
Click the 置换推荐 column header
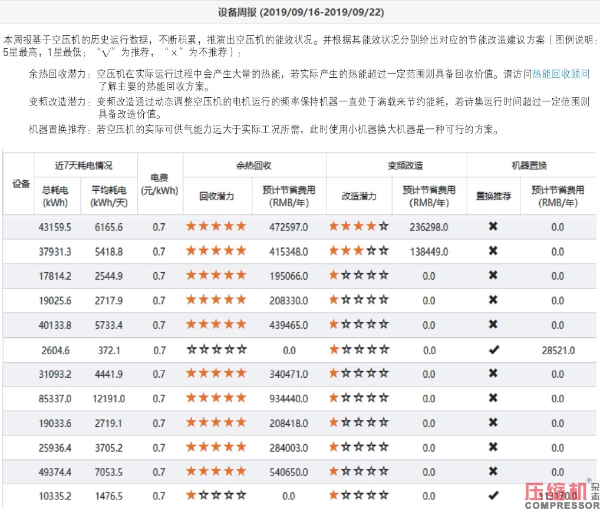coord(493,196)
